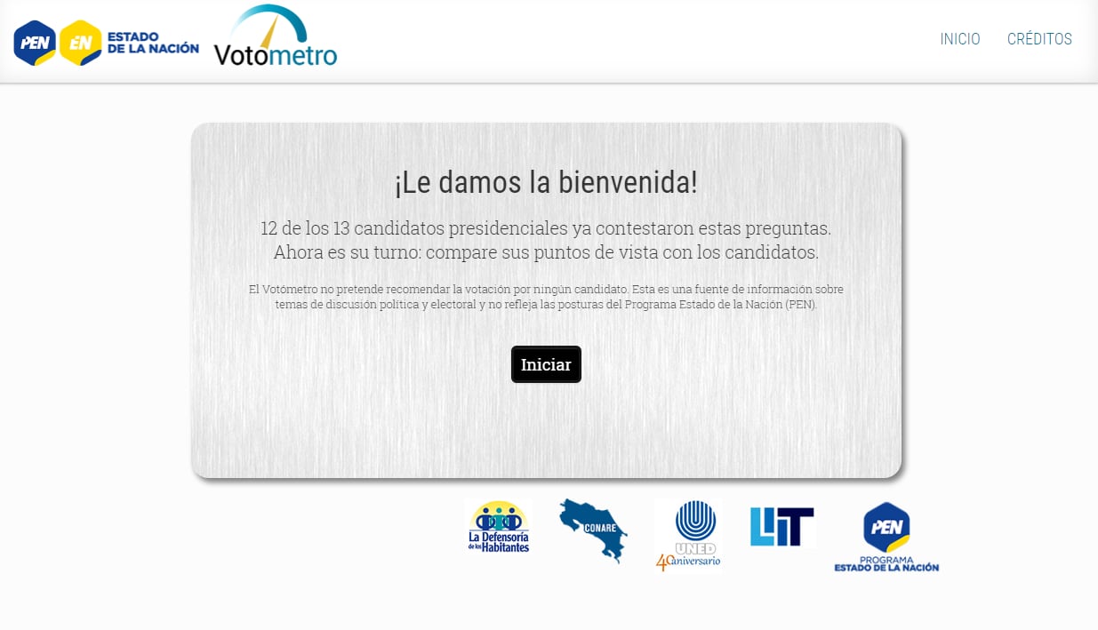Click the "40 aniversario" text under UNED
The width and height of the screenshot is (1098, 630).
click(688, 562)
